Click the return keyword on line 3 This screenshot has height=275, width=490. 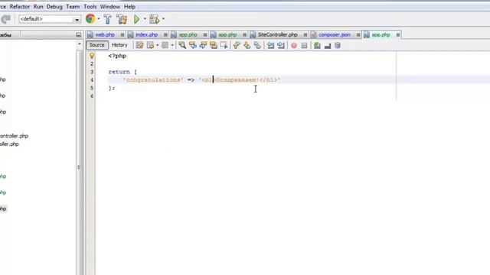(x=119, y=72)
